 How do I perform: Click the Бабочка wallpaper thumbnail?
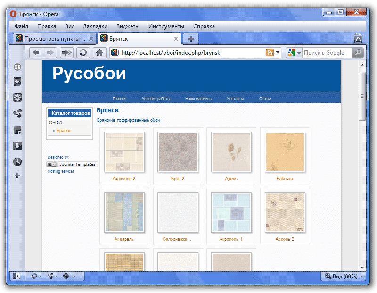pos(285,151)
